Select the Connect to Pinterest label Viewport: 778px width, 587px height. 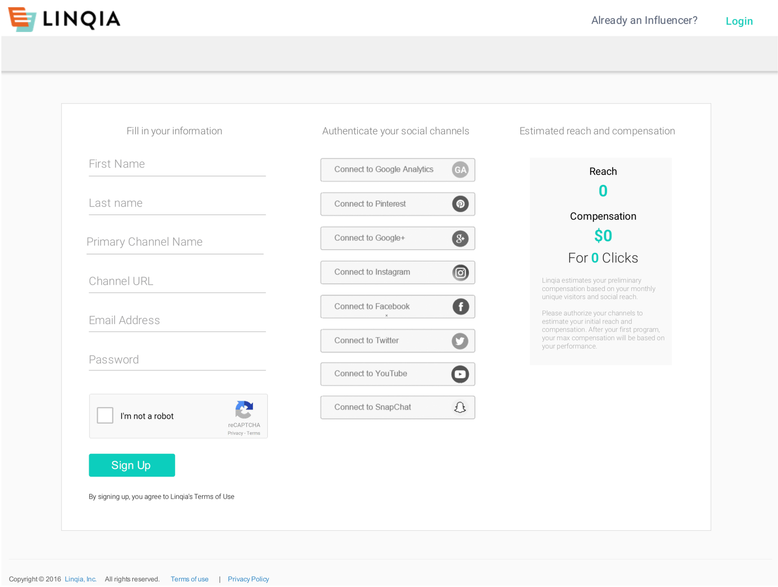[x=370, y=204]
